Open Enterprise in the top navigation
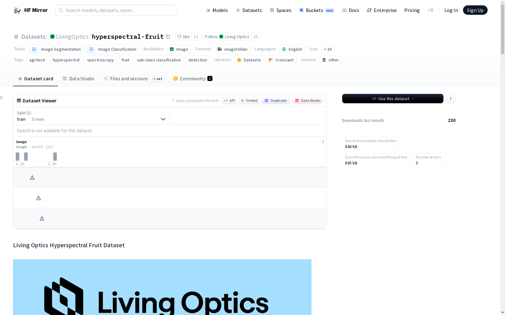Image resolution: width=505 pixels, height=315 pixels. point(382,10)
